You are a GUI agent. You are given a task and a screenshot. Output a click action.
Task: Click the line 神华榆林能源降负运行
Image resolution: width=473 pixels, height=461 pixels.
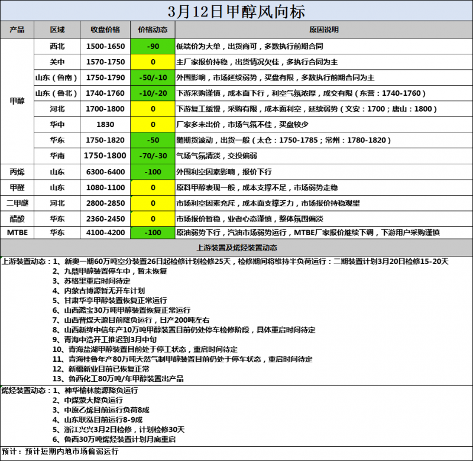[96, 391]
